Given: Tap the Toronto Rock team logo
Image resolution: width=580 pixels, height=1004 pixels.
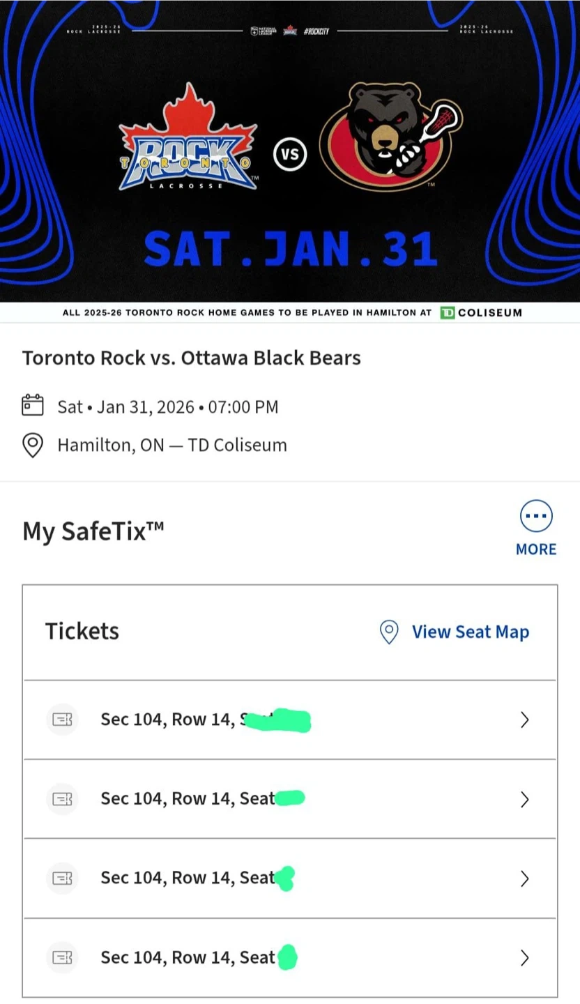Looking at the screenshot, I should click(188, 139).
